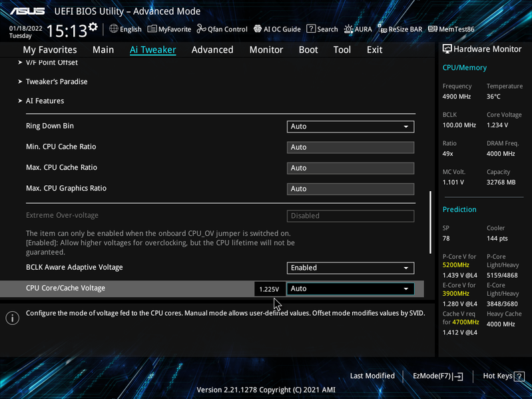Viewport: 532px width, 399px height.
Task: Click the 36°C temperature value
Action: [493, 97]
